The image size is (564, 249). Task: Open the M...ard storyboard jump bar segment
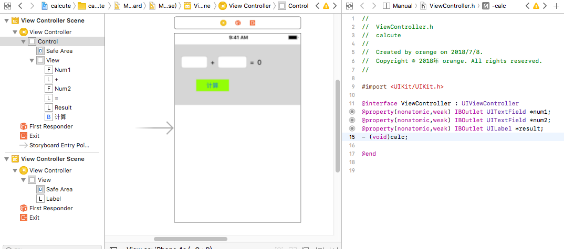pyautogui.click(x=128, y=6)
